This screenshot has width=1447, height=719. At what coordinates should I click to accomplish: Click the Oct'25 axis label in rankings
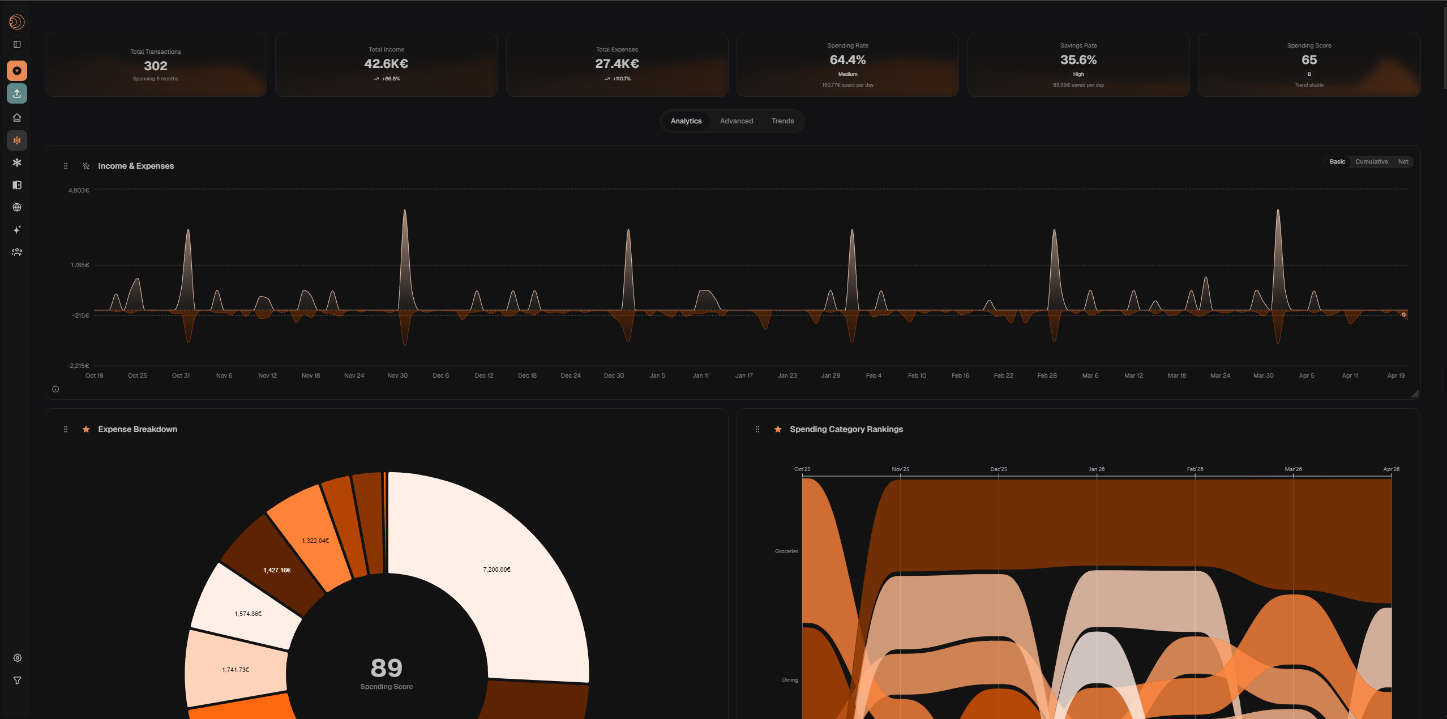[802, 469]
